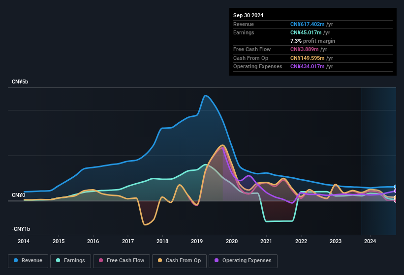Screen dimensions: 404x275
Task: Click the teal Earnings legend dot
Action: click(58, 260)
